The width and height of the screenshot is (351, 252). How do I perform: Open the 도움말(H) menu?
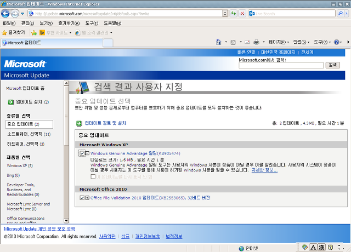[x=112, y=23]
